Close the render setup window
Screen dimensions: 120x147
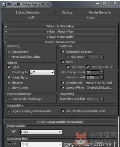coord(115,3)
